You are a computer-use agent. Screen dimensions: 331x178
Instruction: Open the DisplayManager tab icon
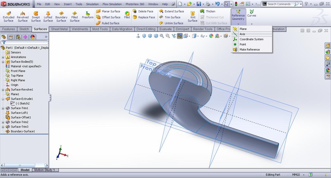[33, 37]
